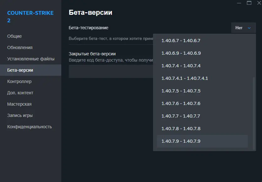
Task: Click the beta access code input field
Action: click(111, 71)
